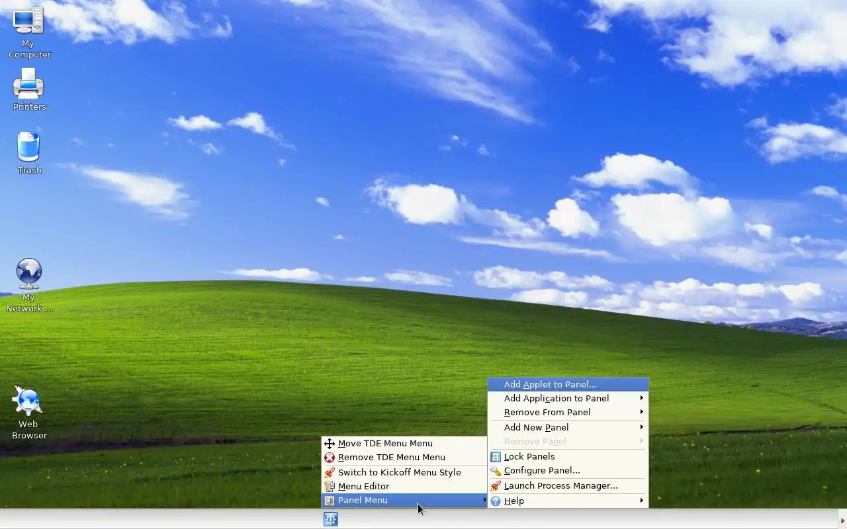The image size is (847, 529).
Task: Click the move arrows icon beside Move TDE Menu
Action: pos(330,444)
